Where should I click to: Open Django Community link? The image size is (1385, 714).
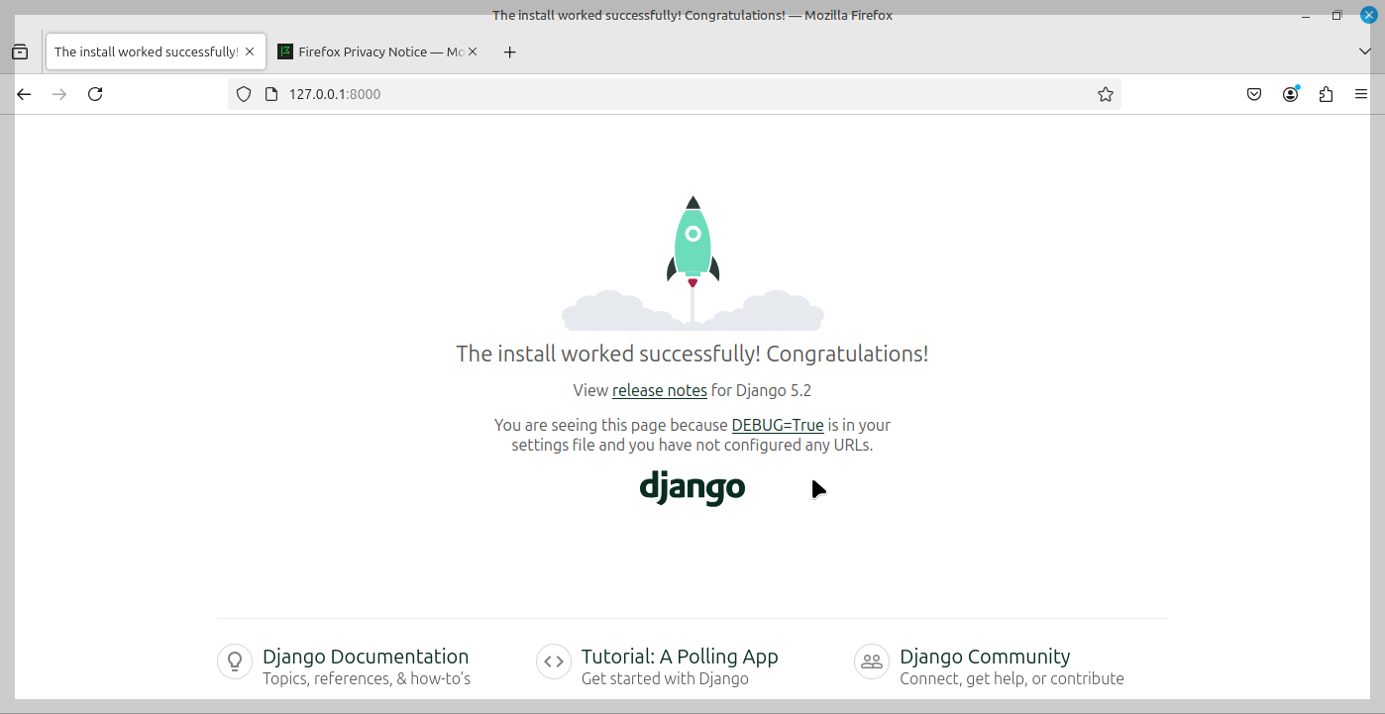[x=985, y=657]
